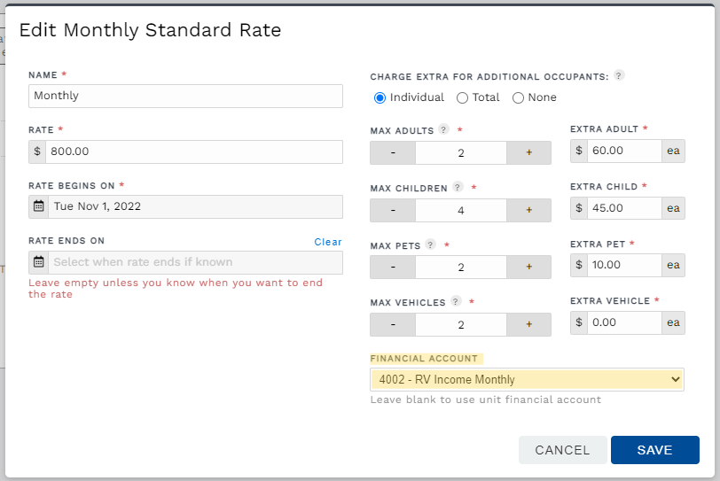Open the Financial Account dropdown
Image resolution: width=720 pixels, height=481 pixels.
[x=527, y=380]
